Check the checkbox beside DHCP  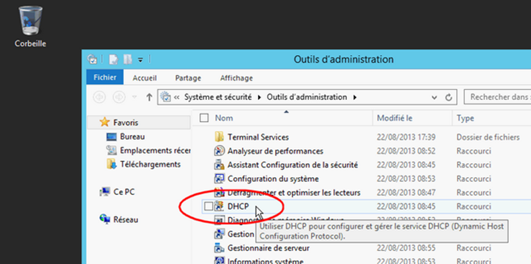pos(209,206)
